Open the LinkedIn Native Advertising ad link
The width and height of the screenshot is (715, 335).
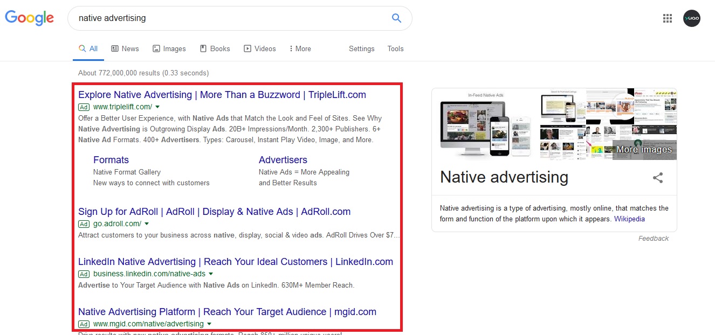236,262
